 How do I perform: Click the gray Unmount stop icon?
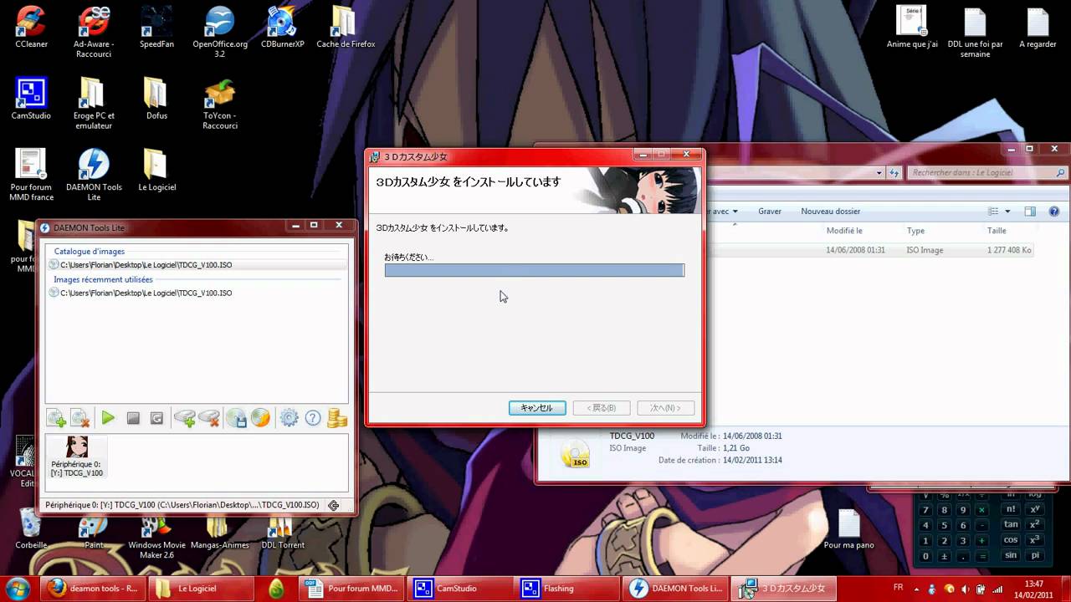click(x=133, y=418)
